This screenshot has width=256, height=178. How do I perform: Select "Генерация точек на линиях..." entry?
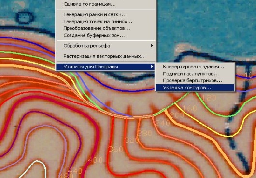pyautogui.click(x=106, y=22)
